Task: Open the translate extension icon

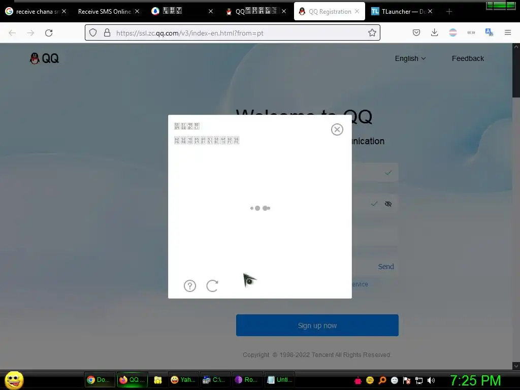Action: click(489, 32)
